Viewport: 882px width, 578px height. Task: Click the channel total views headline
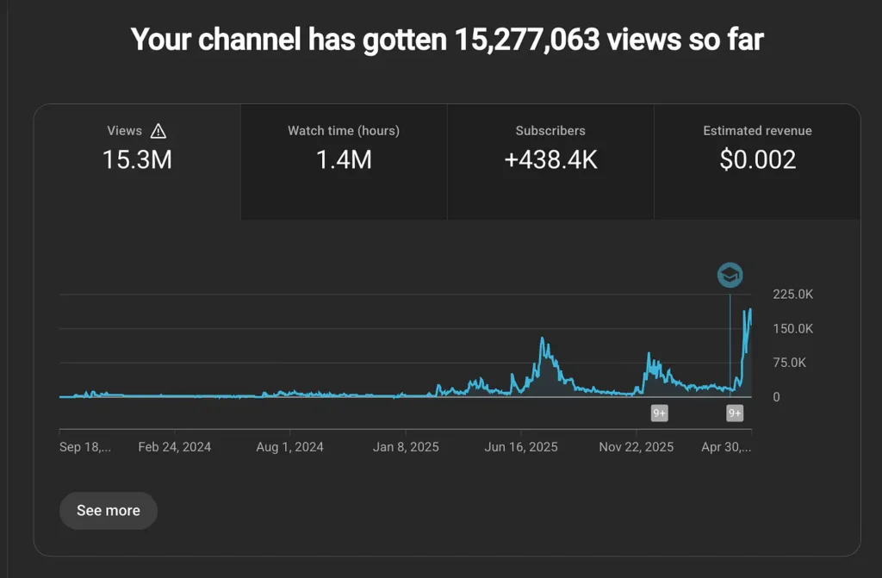pos(447,40)
